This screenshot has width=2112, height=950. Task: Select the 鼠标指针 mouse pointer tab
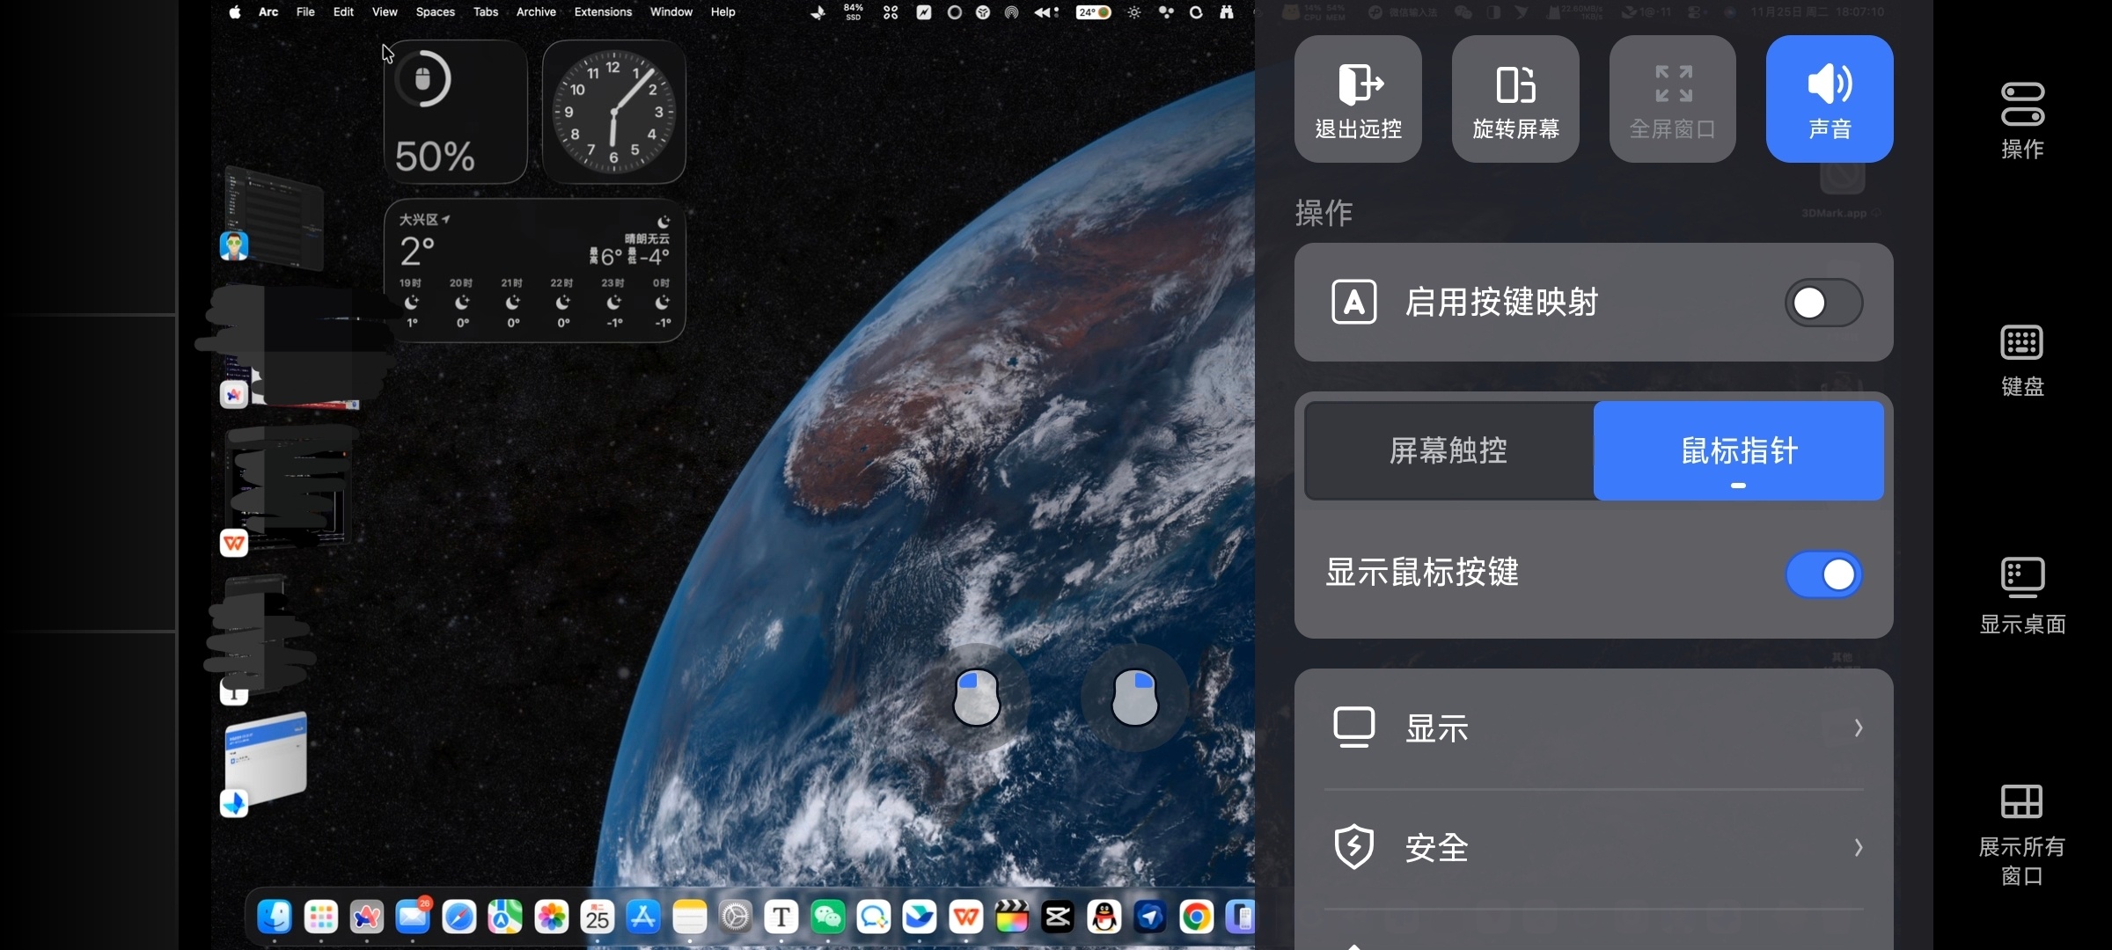click(1738, 450)
